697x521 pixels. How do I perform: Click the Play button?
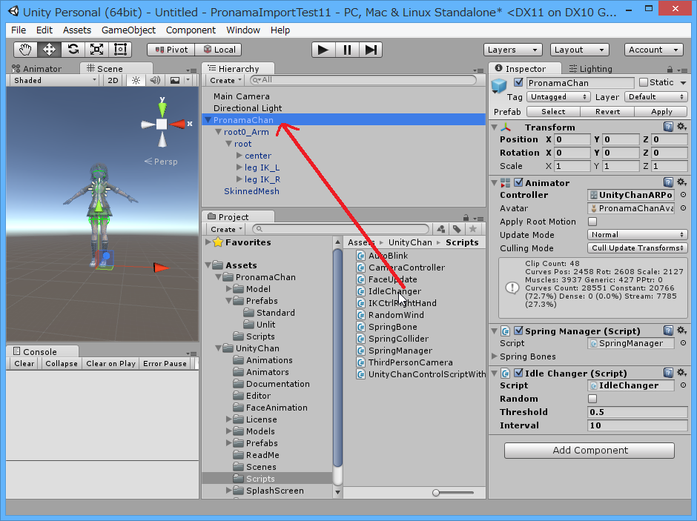(x=323, y=50)
